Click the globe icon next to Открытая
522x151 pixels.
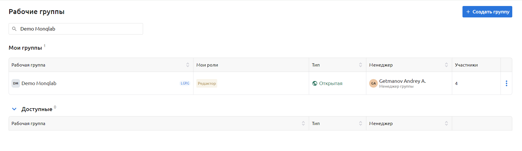click(315, 83)
